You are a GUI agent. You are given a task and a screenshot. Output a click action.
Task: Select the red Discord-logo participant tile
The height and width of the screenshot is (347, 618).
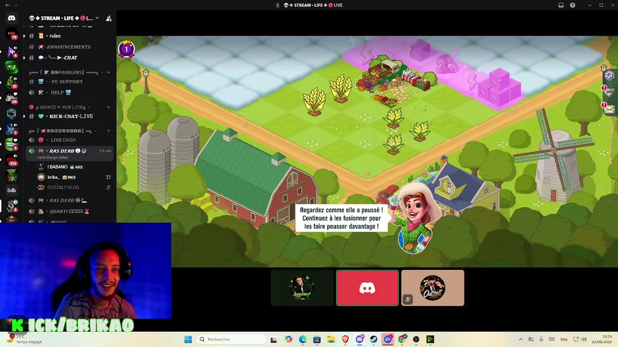[367, 288]
